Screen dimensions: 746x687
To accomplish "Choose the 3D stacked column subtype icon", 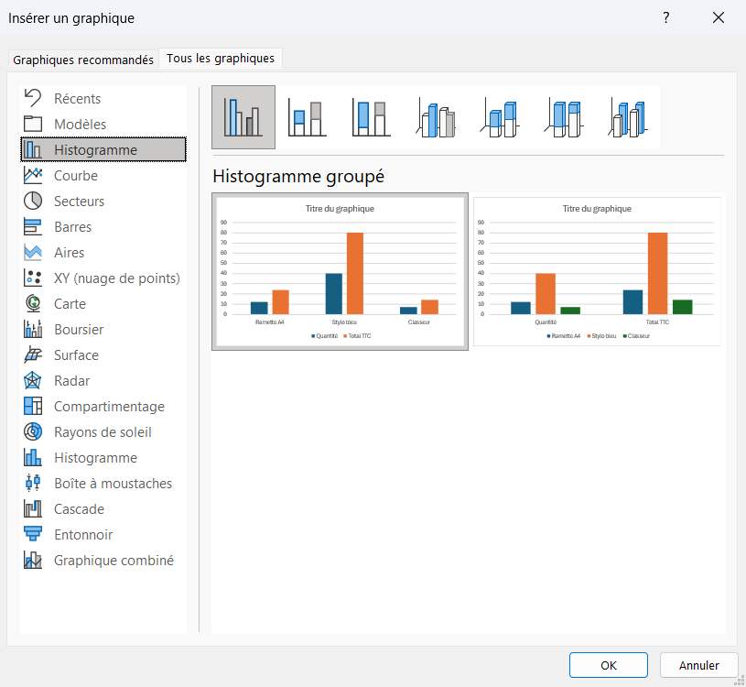I will coord(500,117).
